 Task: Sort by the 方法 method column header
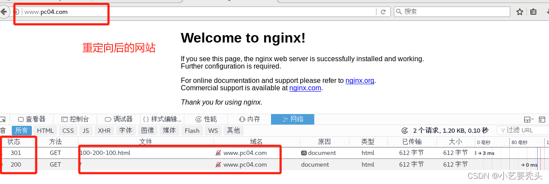[x=56, y=141]
